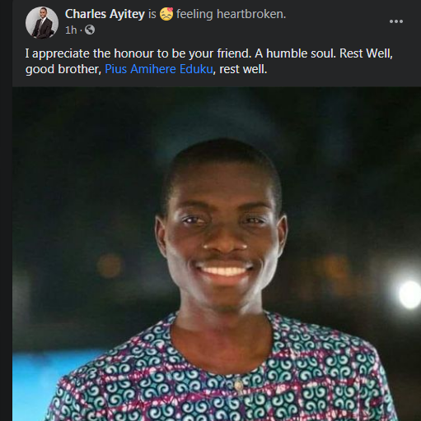Visit Charles Ayitey's profile via name

[x=105, y=14]
